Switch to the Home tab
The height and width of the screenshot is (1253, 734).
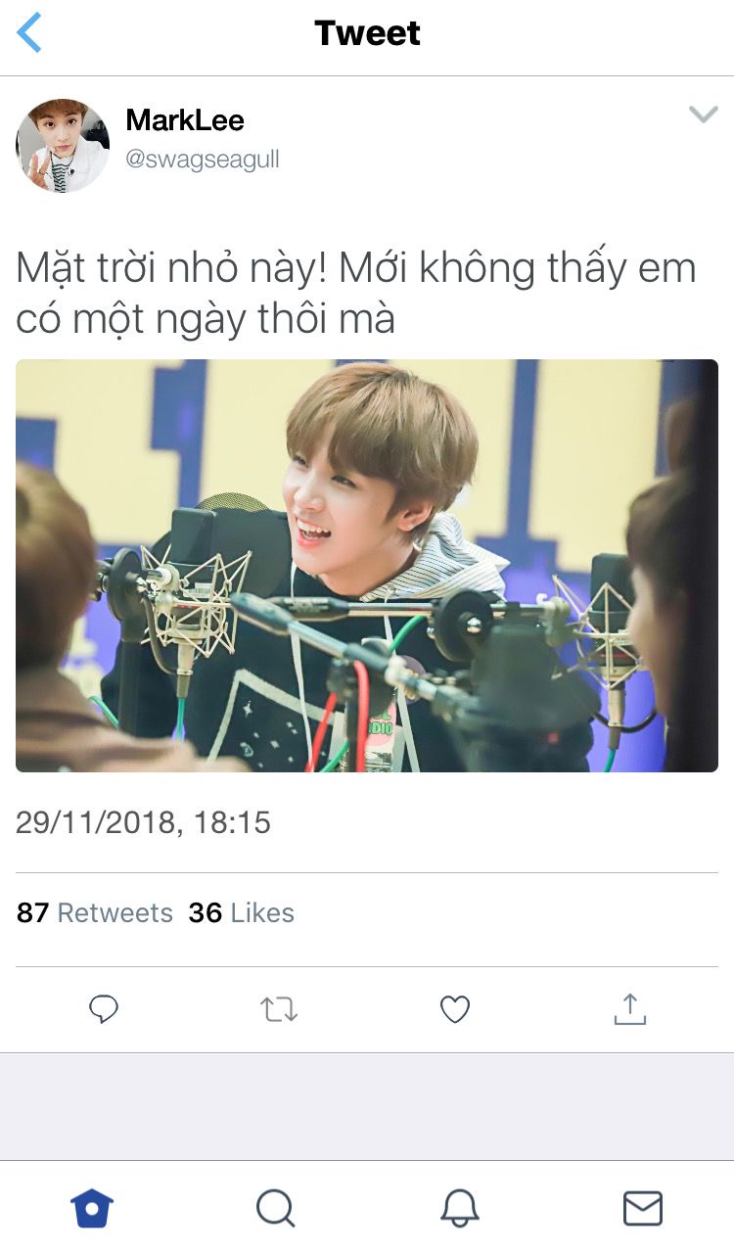tap(92, 1208)
